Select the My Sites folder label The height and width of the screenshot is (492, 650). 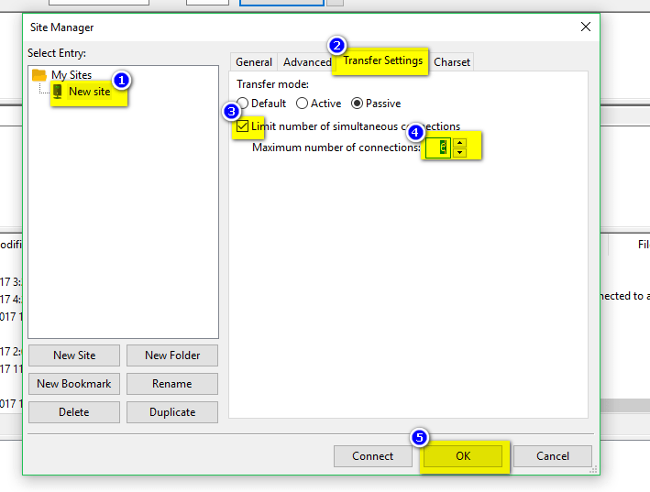pos(72,75)
